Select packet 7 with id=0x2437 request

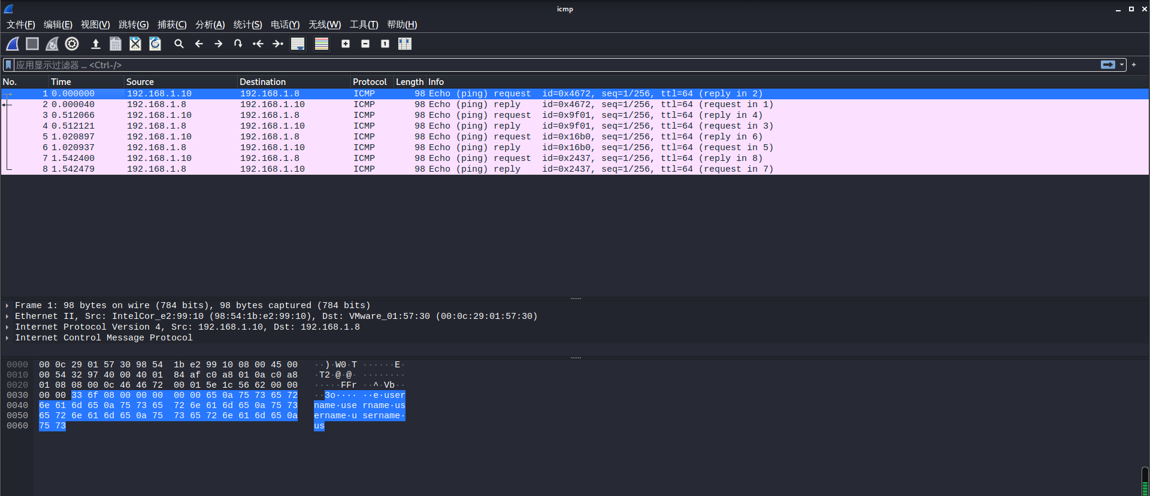point(574,159)
